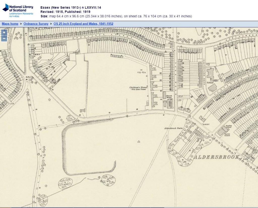This screenshot has width=258, height=208.
Task: Click the triangulation triangle symbol on map
Action: pos(139,142)
